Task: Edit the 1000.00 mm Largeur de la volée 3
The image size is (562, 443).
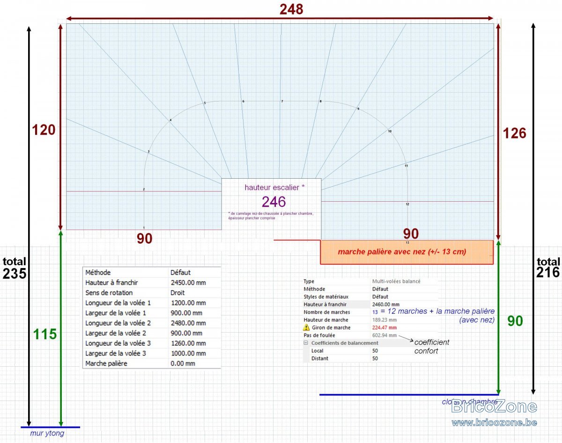Action: [x=188, y=353]
